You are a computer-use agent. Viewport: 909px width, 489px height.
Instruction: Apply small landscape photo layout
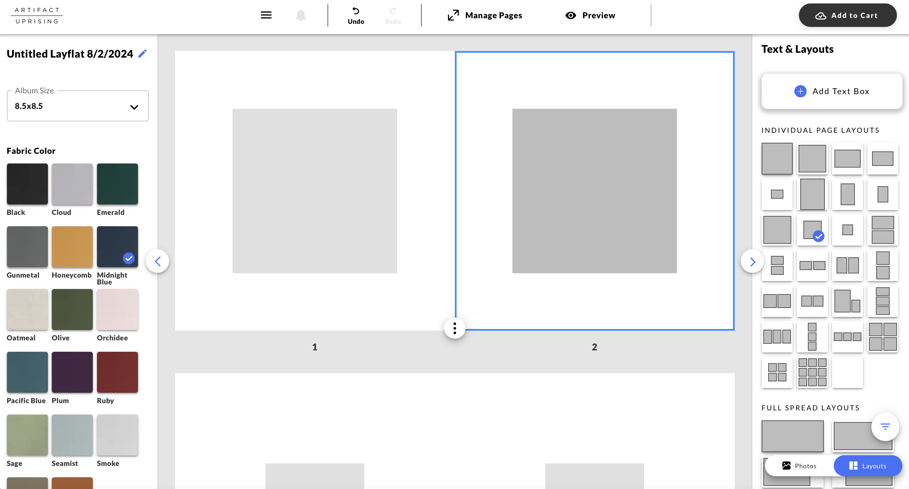[882, 158]
